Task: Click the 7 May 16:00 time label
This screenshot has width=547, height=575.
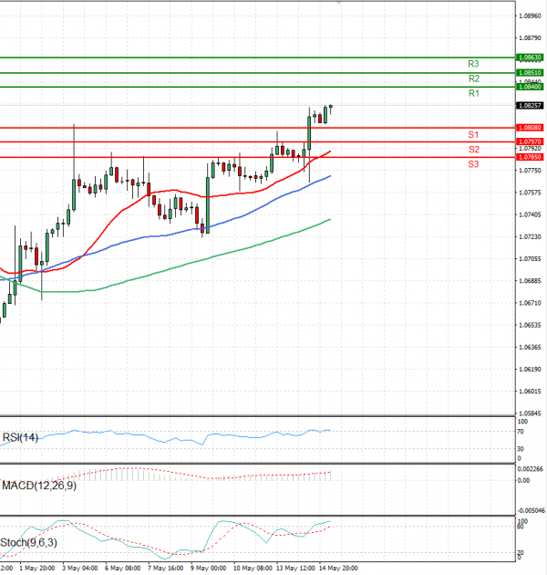Action: (165, 568)
